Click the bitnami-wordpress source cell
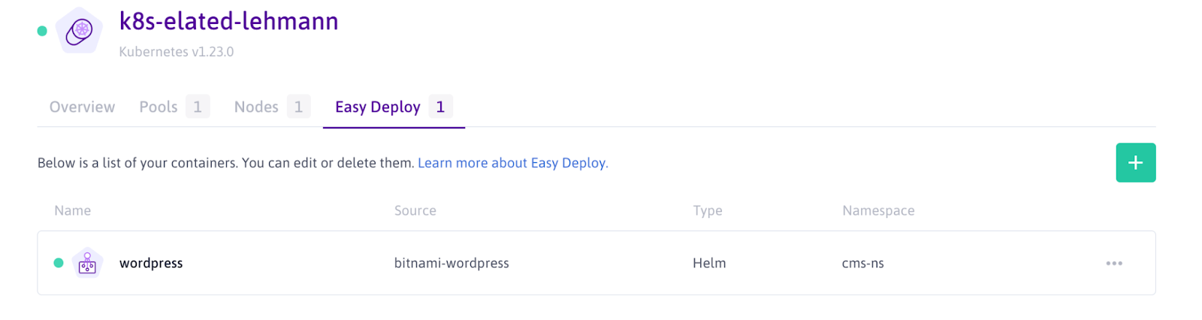This screenshot has width=1202, height=320. 452,263
